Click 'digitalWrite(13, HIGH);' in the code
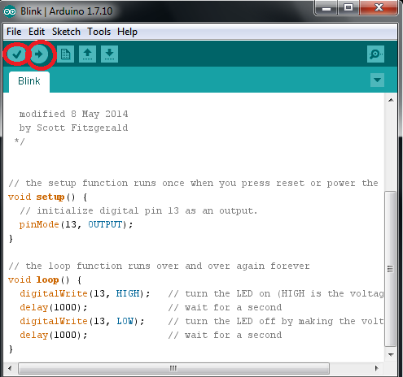 click(85, 294)
